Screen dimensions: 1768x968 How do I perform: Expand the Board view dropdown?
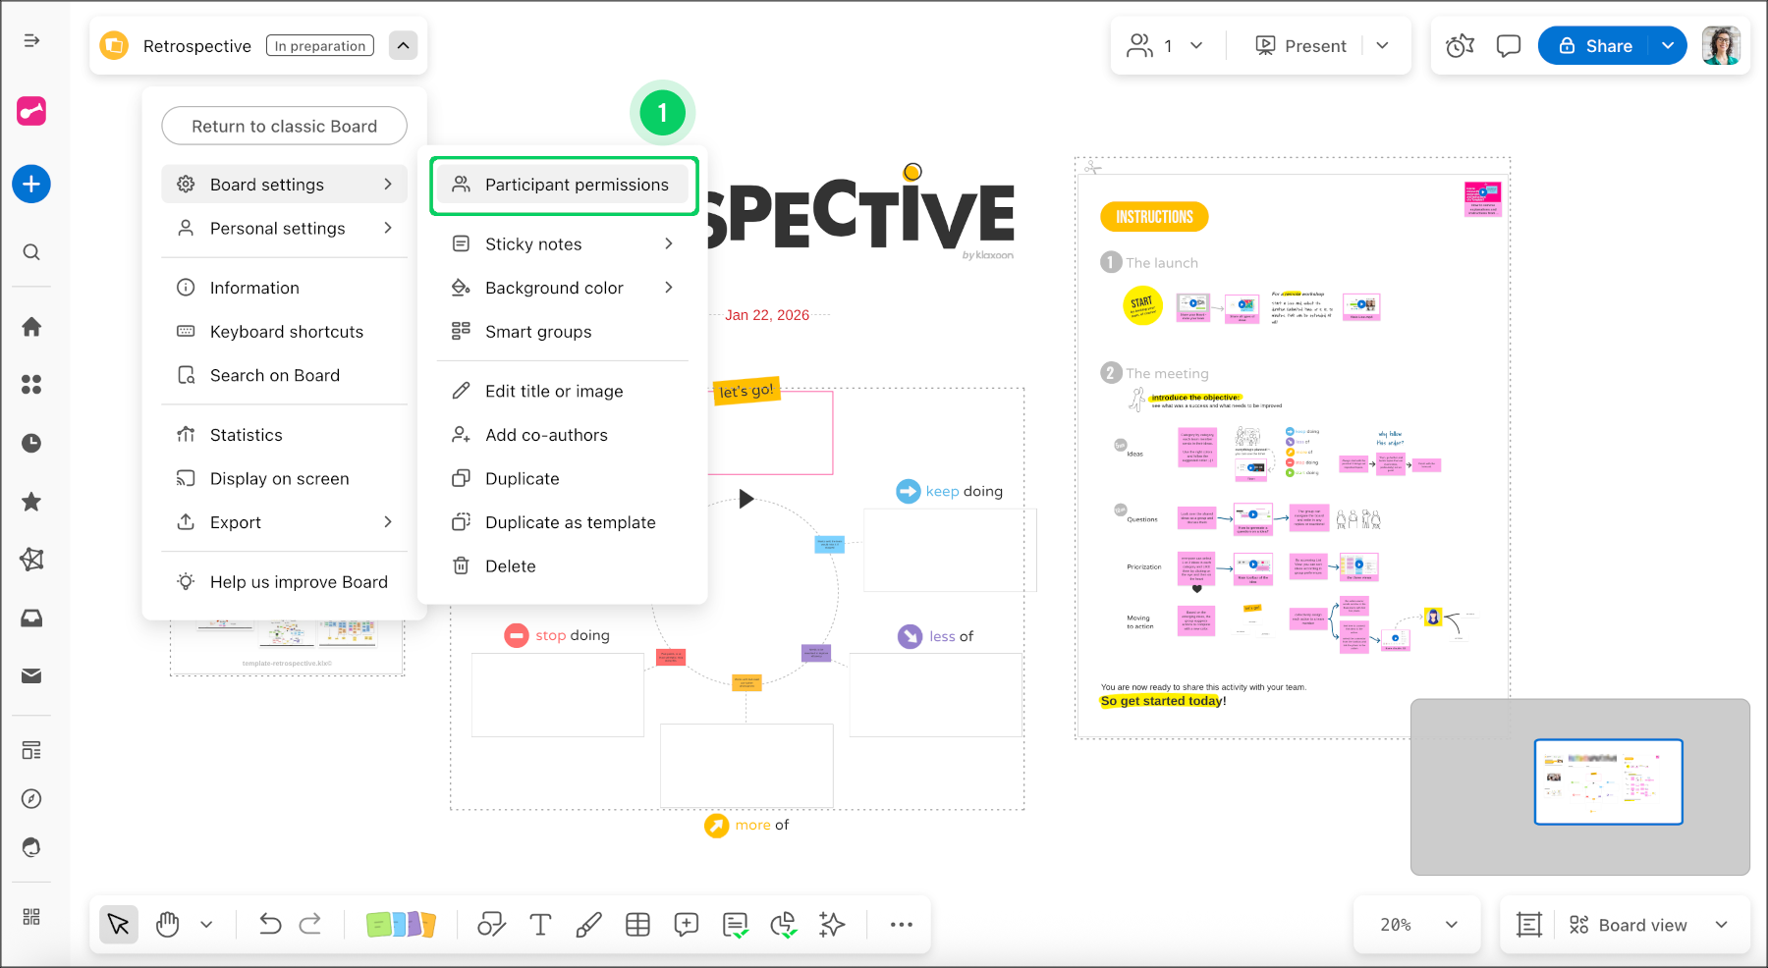[1721, 925]
